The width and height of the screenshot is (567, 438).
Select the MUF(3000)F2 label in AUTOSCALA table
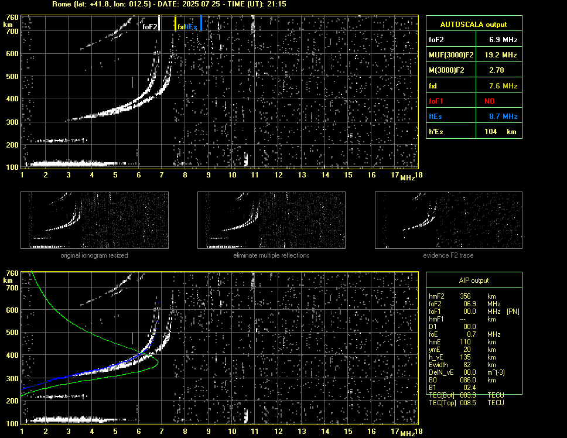451,55
